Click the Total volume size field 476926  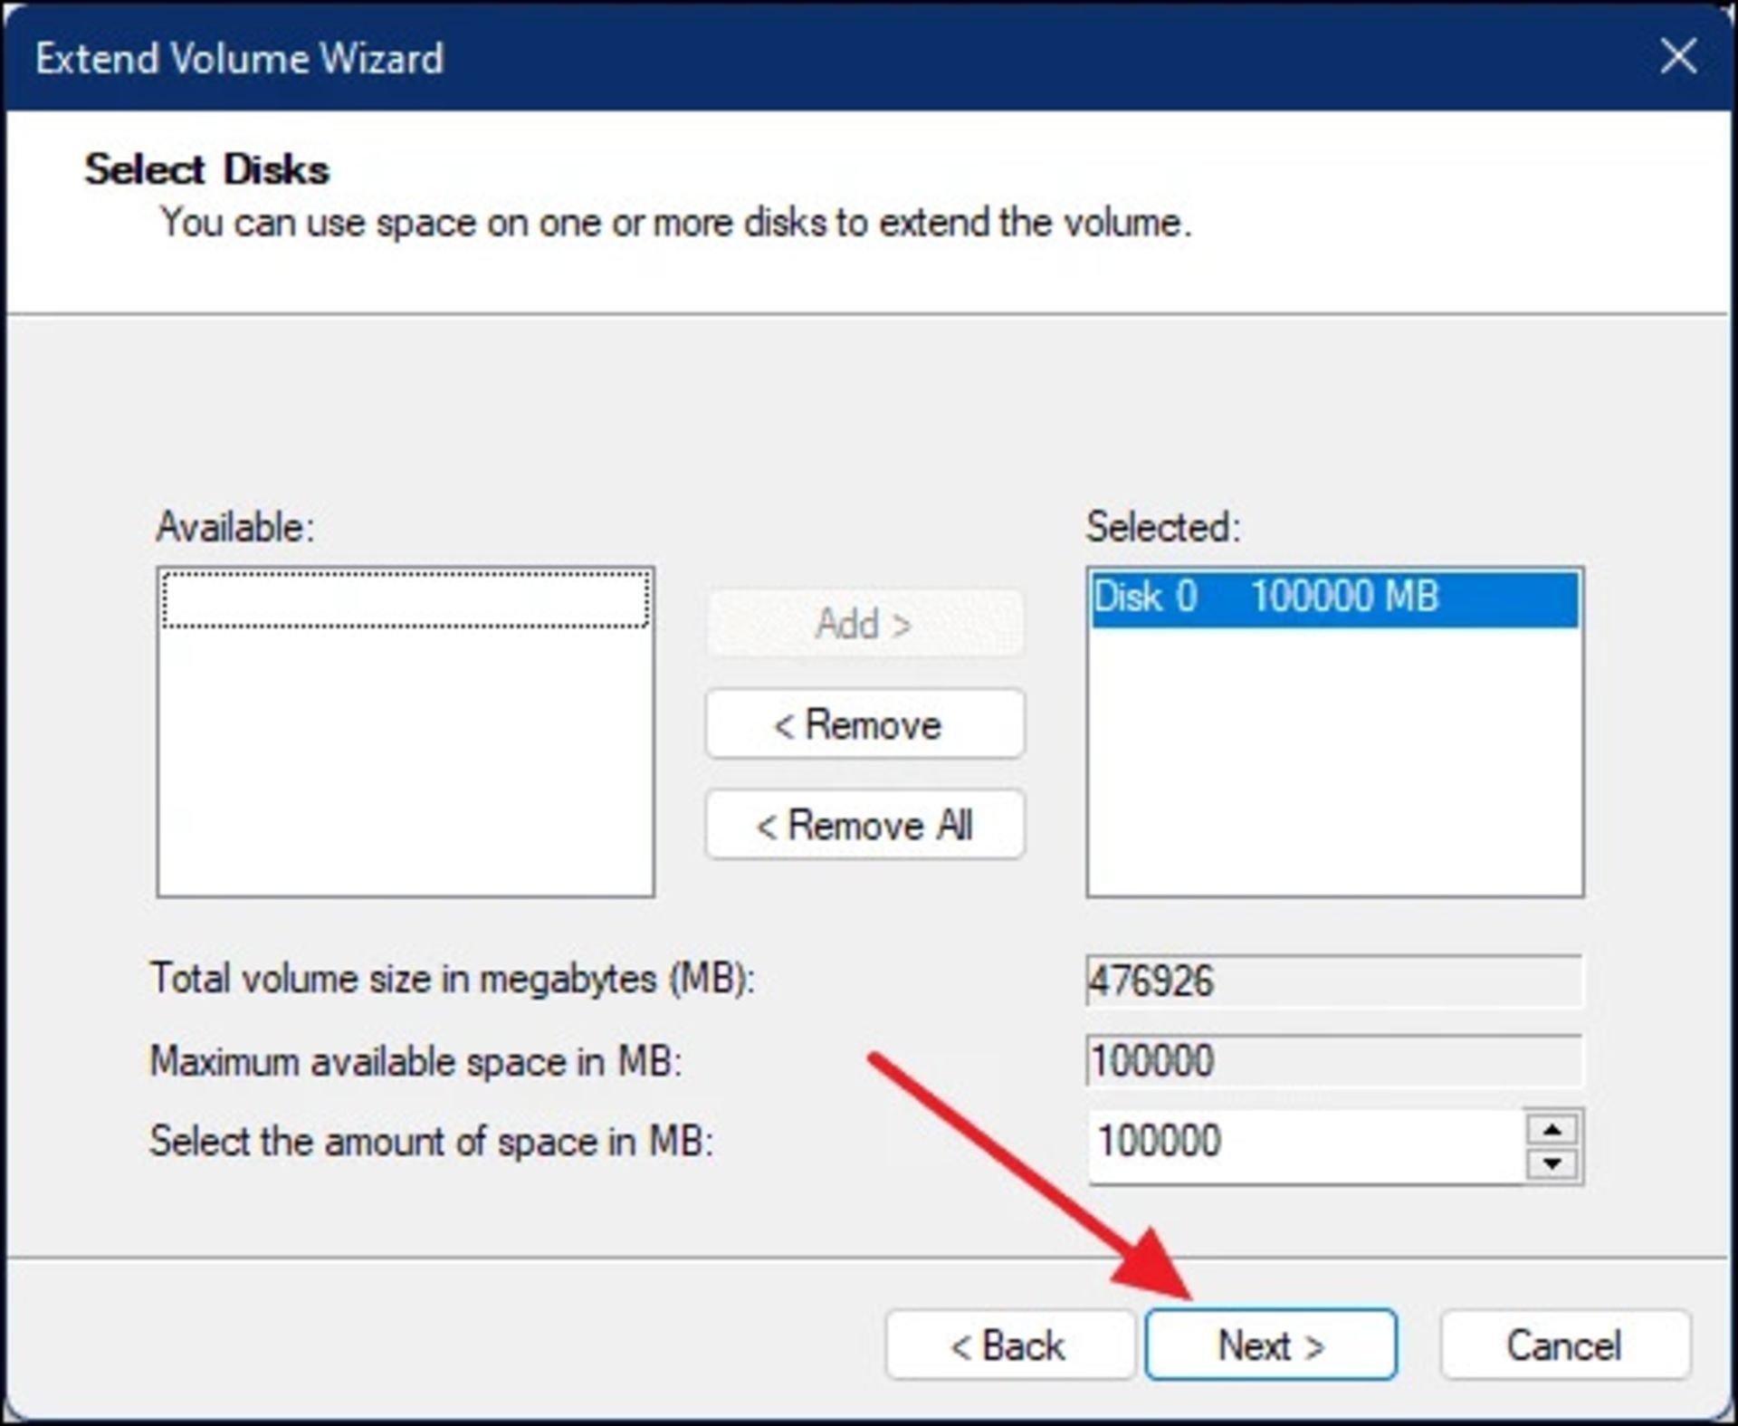[x=1333, y=981]
